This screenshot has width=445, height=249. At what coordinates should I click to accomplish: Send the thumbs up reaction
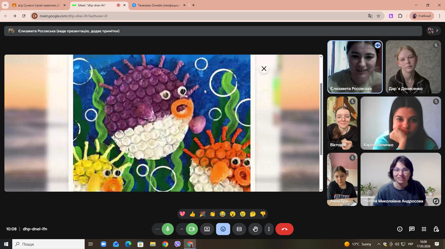point(192,214)
